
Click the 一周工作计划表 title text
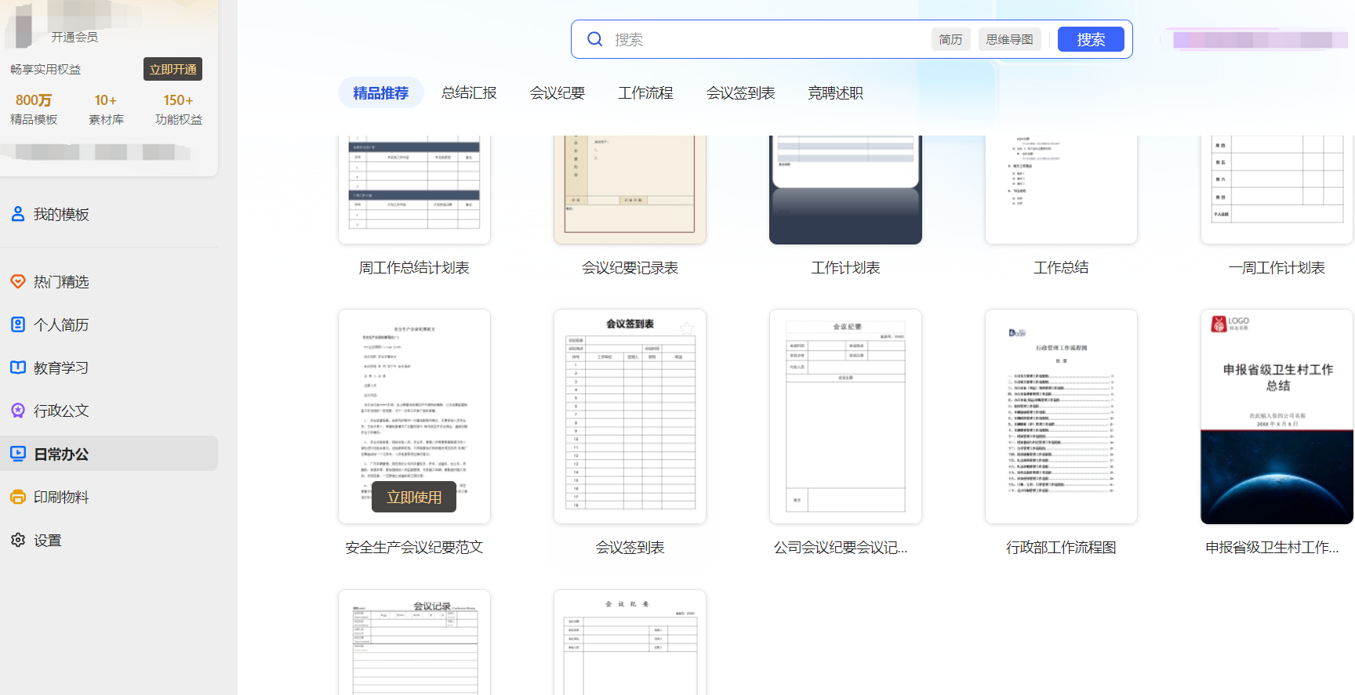click(1277, 268)
